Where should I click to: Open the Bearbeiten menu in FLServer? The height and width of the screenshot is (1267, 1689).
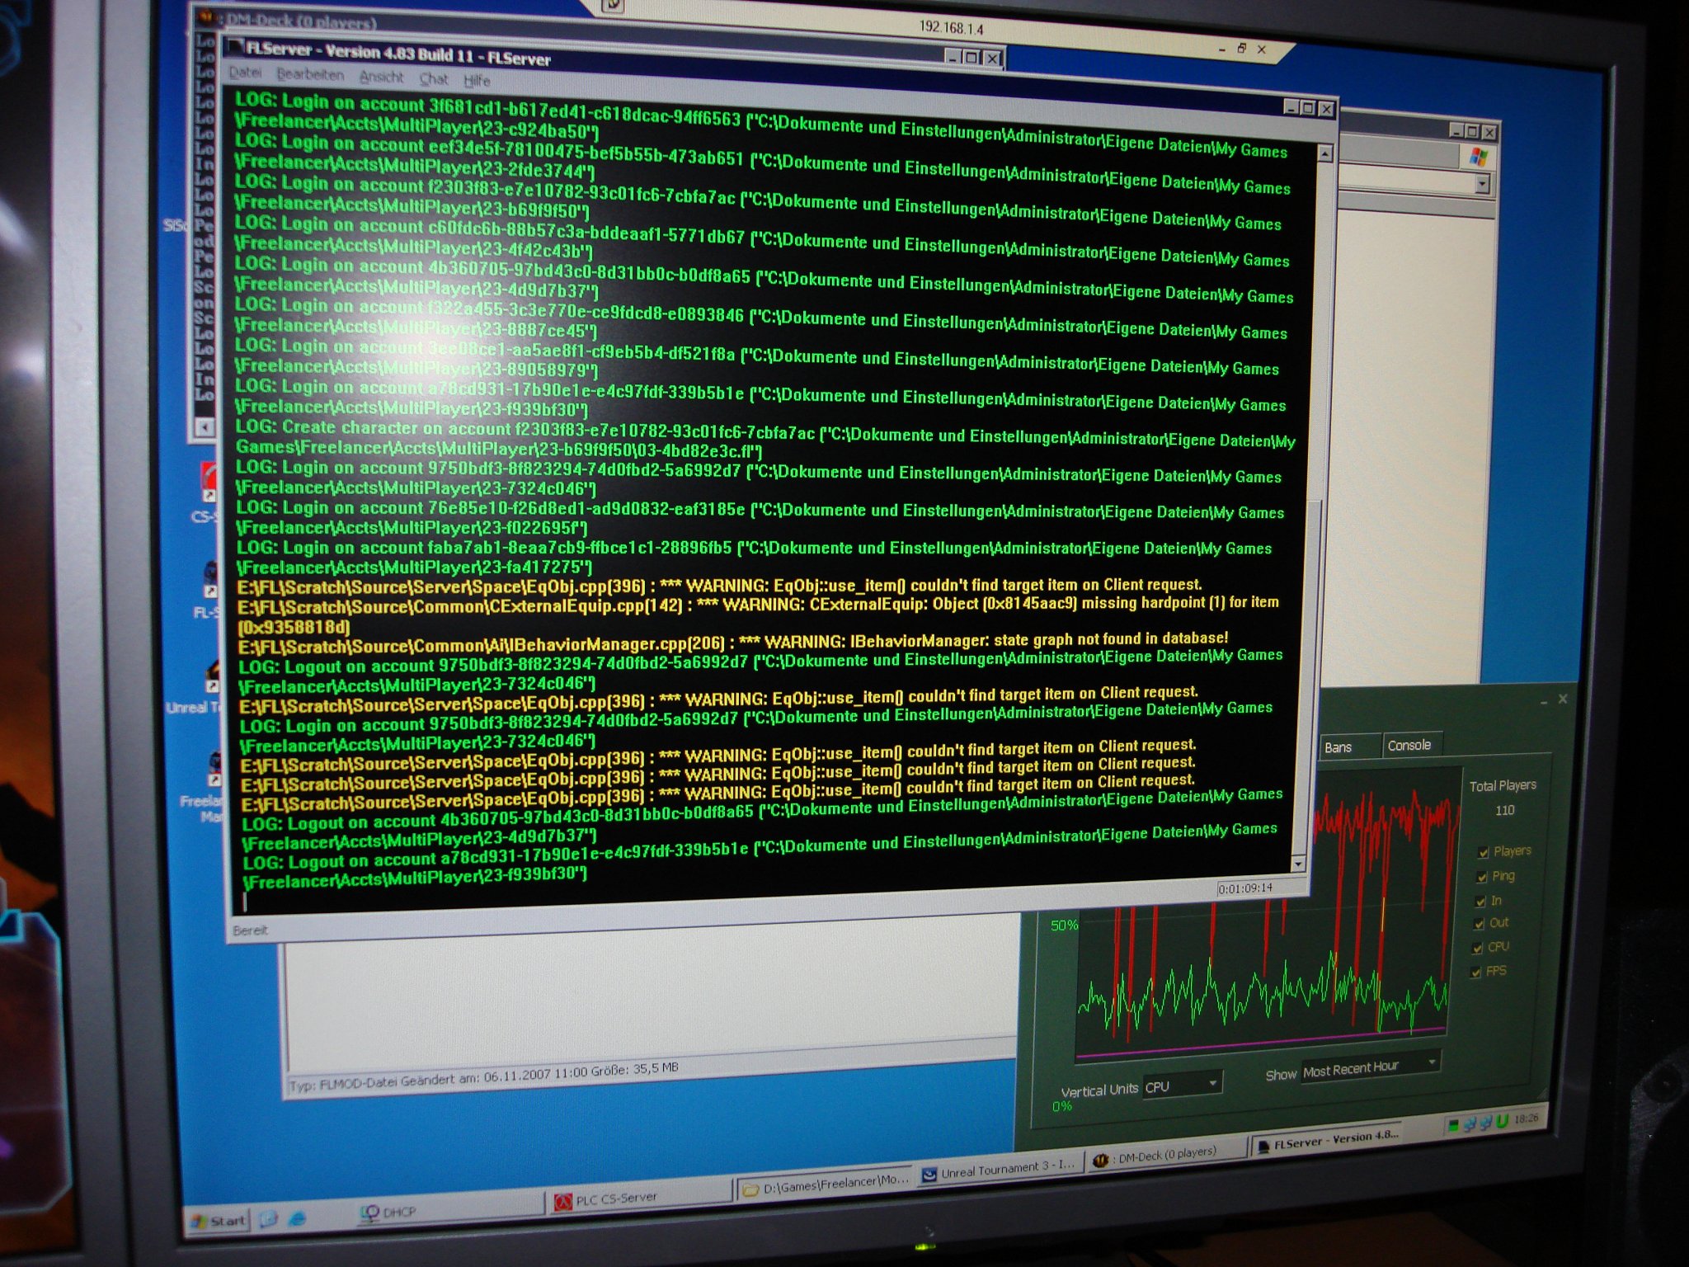310,75
